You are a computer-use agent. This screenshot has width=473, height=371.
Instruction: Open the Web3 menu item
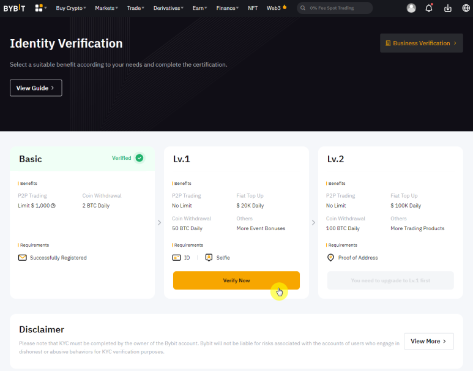click(x=276, y=8)
